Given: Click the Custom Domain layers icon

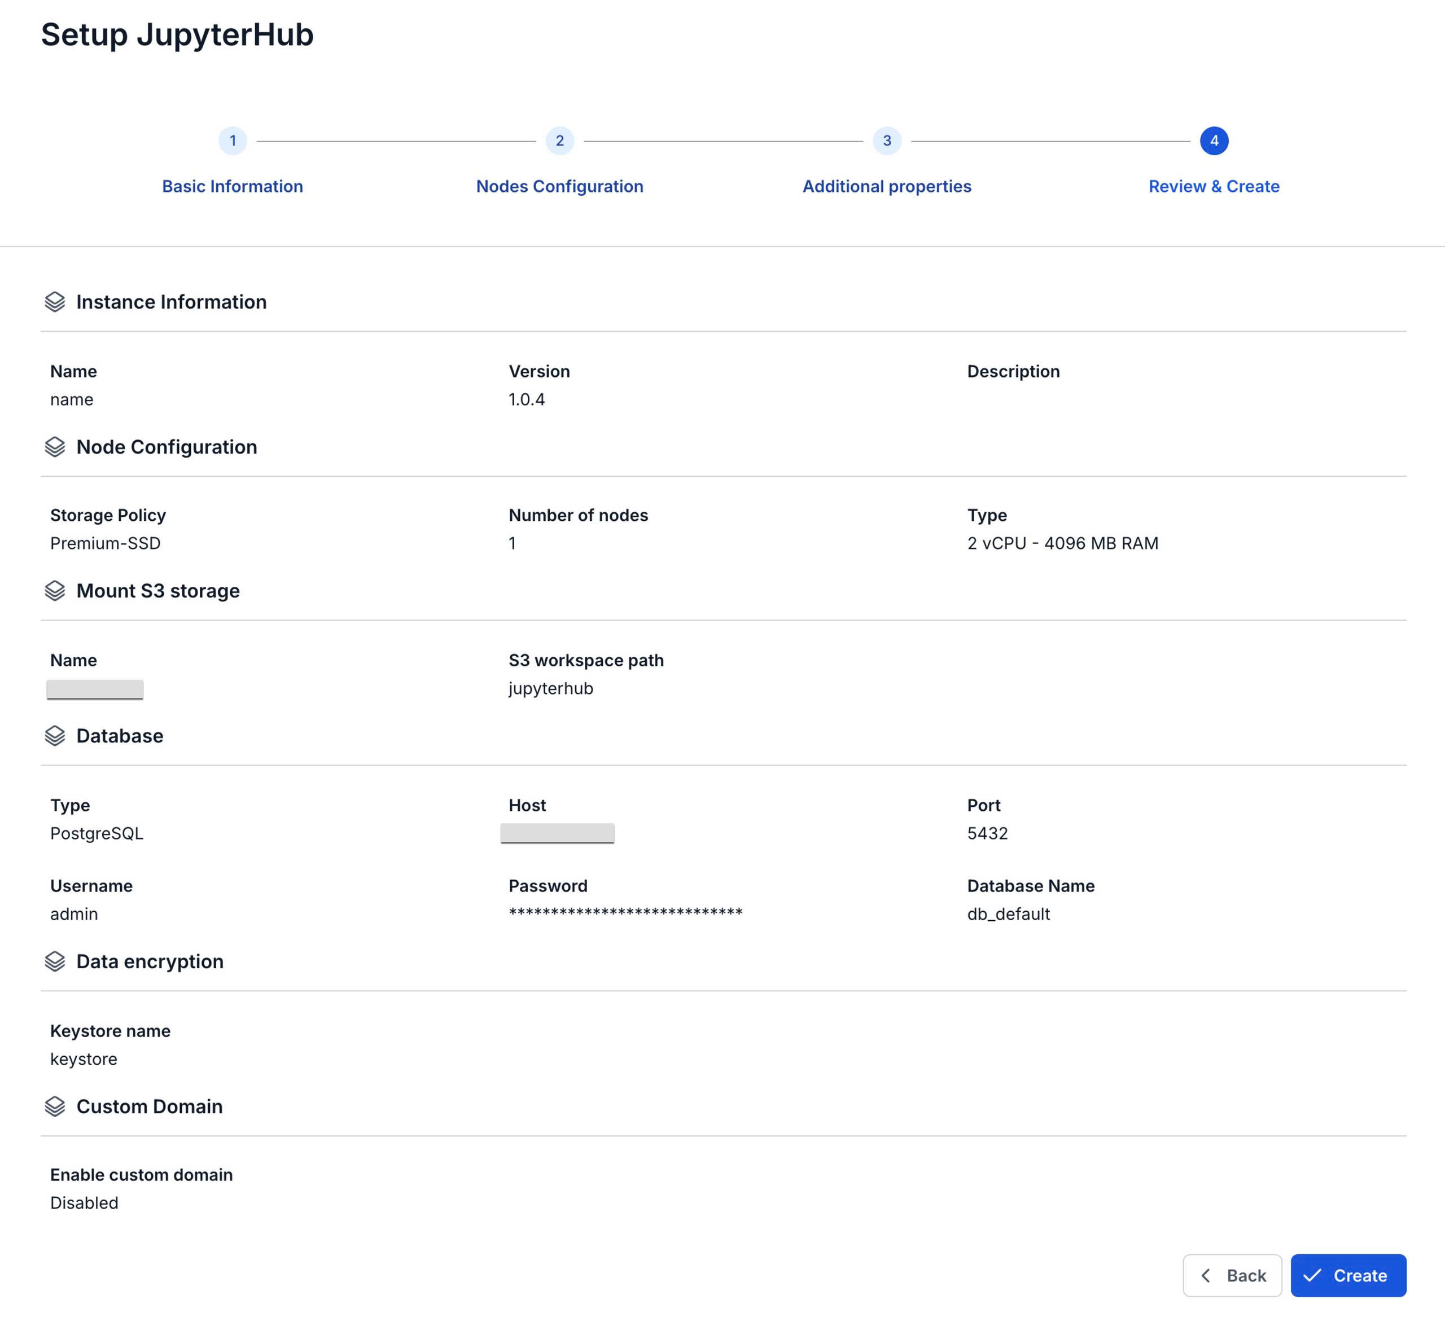Looking at the screenshot, I should (x=55, y=1106).
